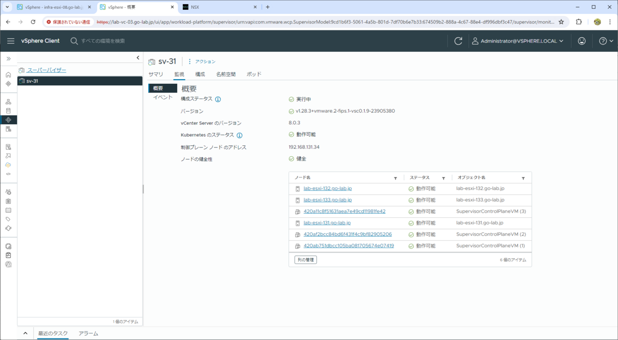This screenshot has height=340, width=618.
Task: Open the vSphere Home icon in sidebar
Action: click(9, 73)
